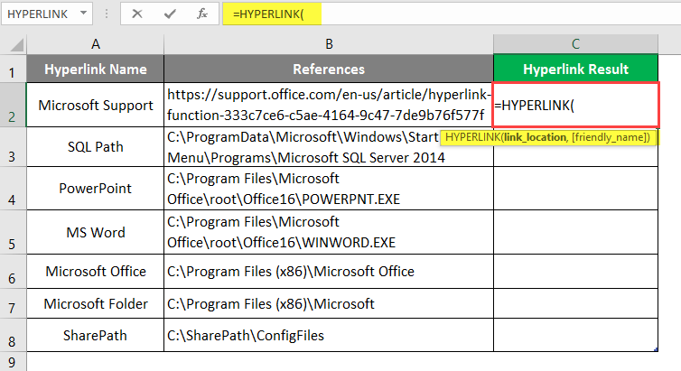Select empty result cell for SharePath row

click(x=576, y=336)
